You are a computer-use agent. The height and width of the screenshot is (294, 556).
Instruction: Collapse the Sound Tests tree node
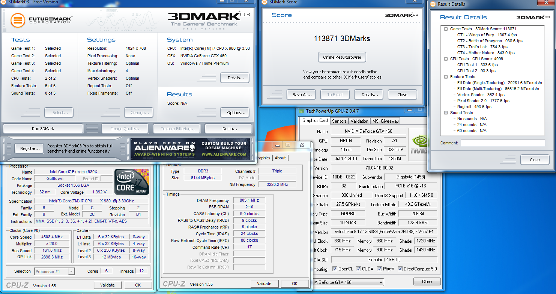pos(446,113)
